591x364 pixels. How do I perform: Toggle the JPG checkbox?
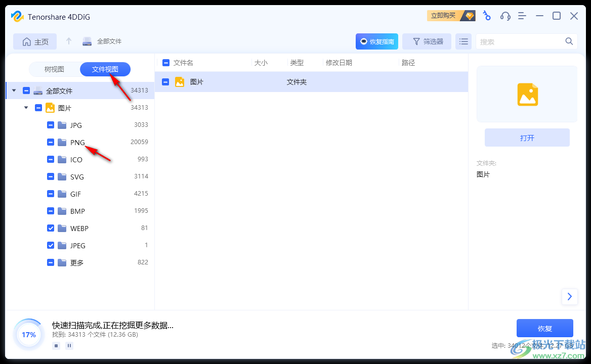click(51, 125)
